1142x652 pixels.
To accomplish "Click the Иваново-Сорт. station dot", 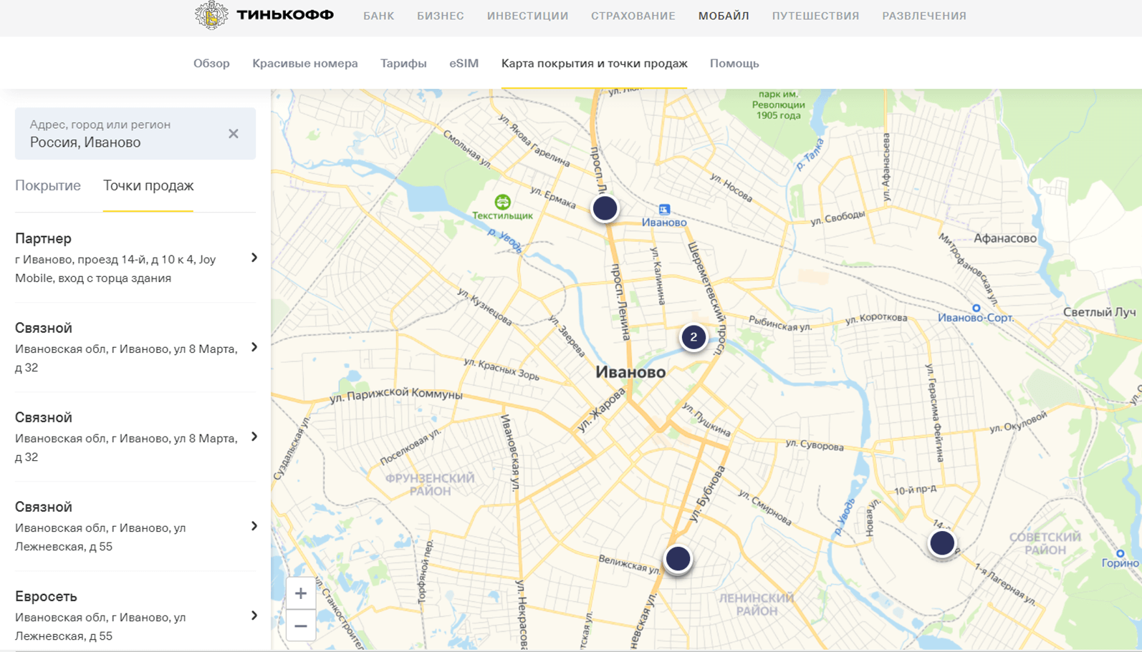I will pyautogui.click(x=976, y=308).
